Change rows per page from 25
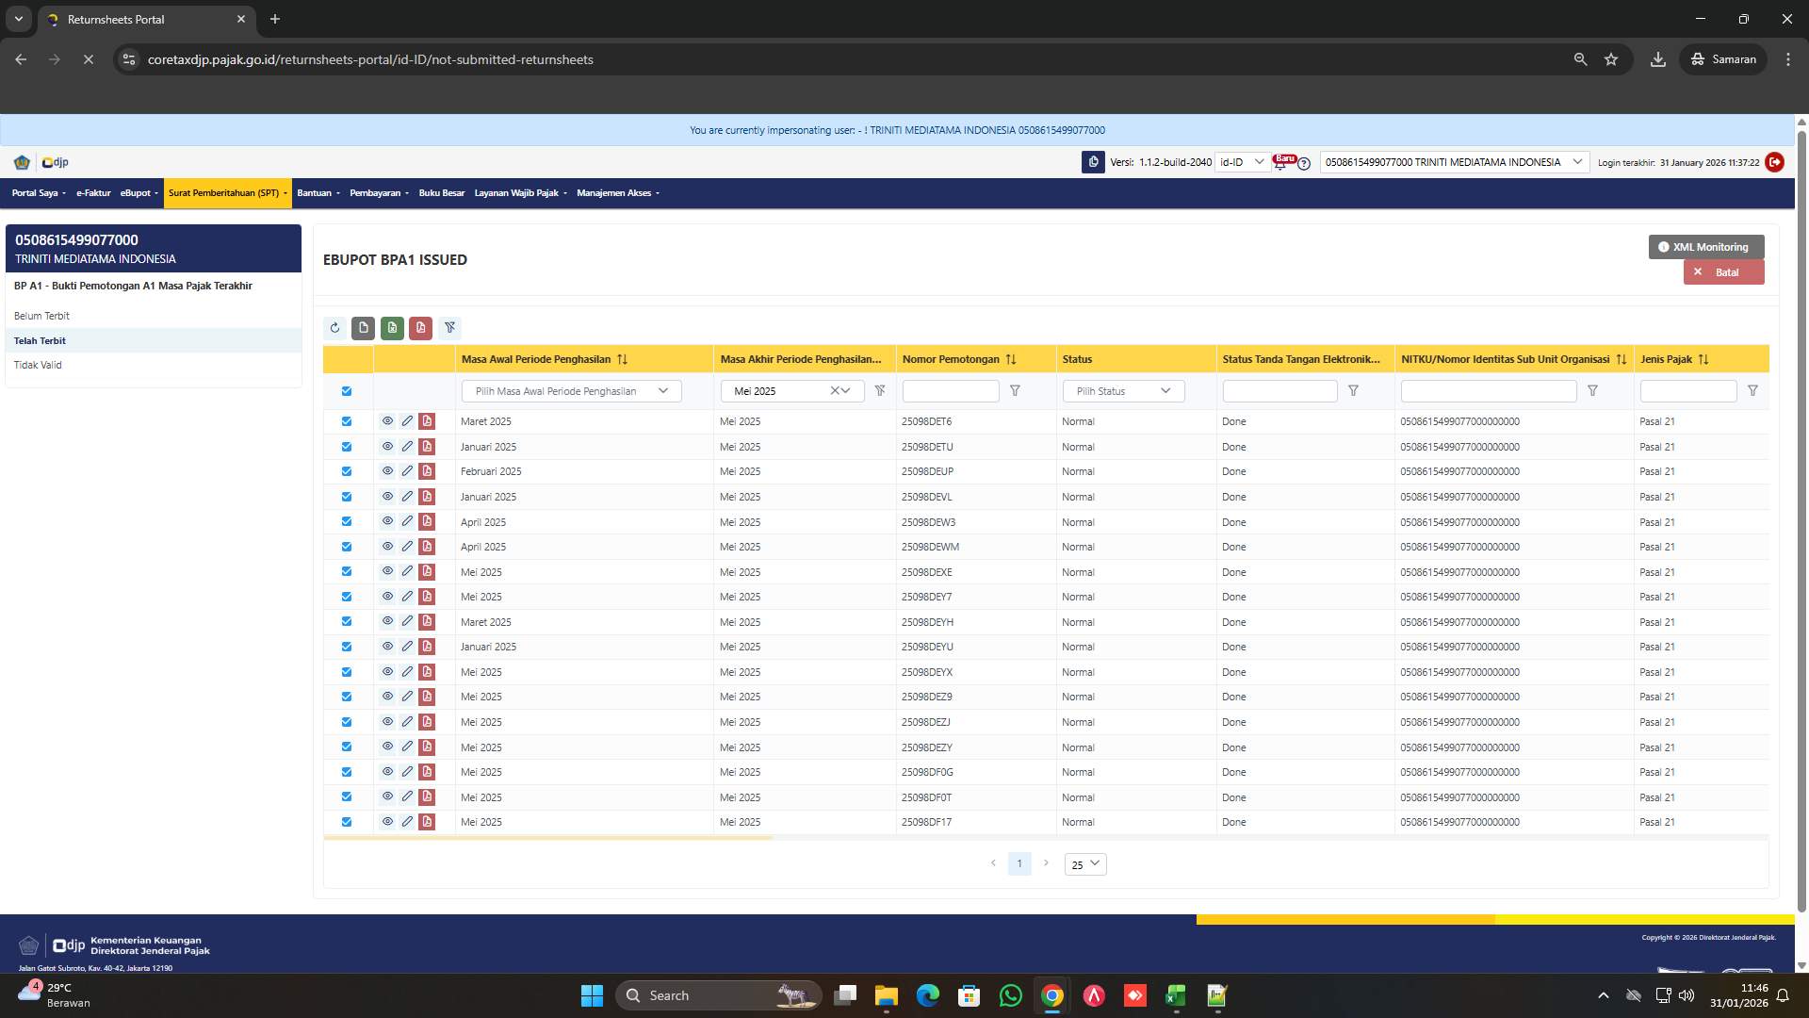 click(1084, 863)
